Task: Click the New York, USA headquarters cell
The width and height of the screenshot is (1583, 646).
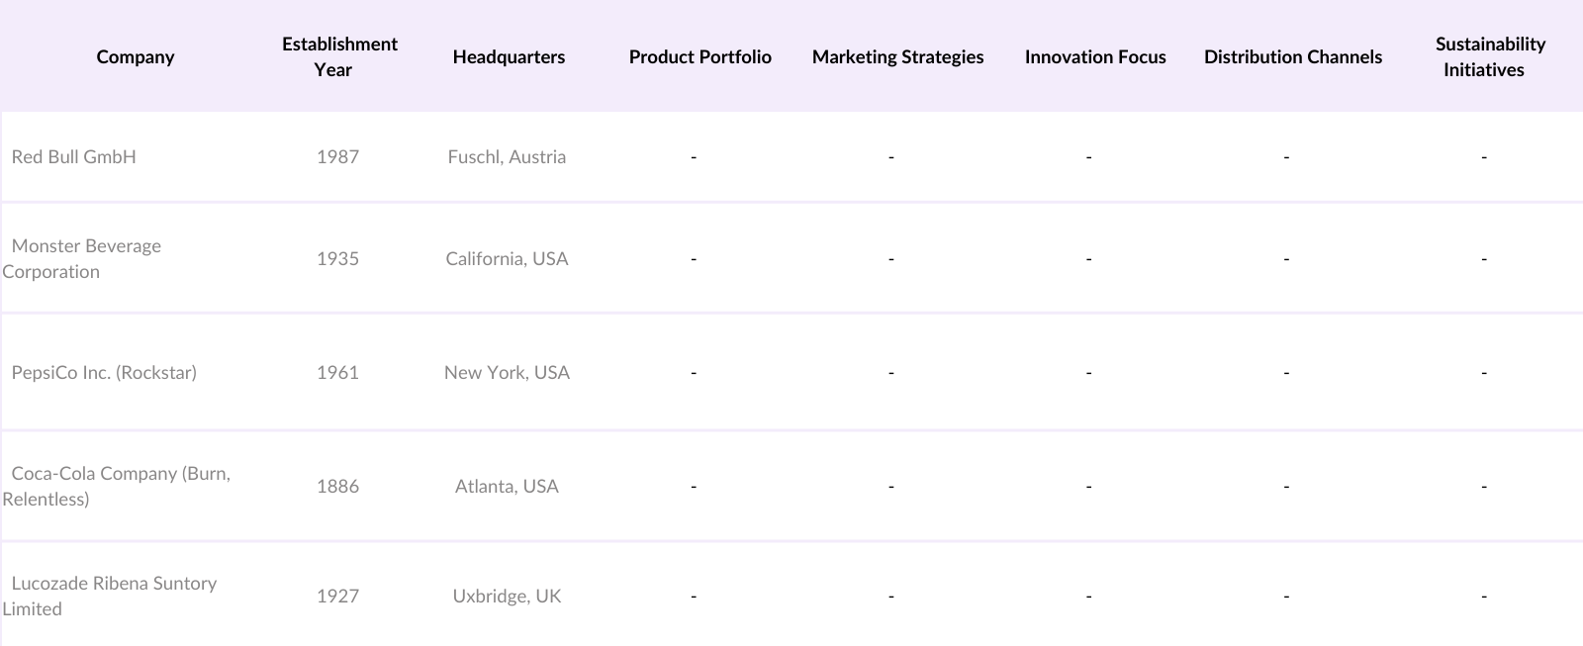Action: click(507, 373)
